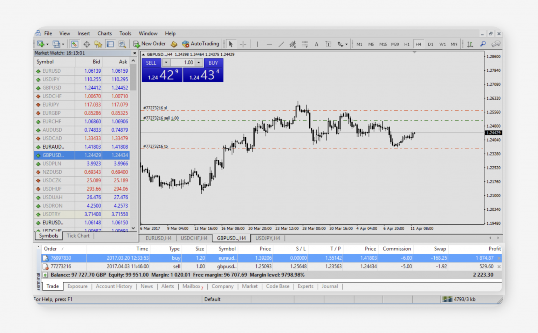Draw Fibonacci retracement levels
This screenshot has width=538, height=333.
pyautogui.click(x=304, y=44)
